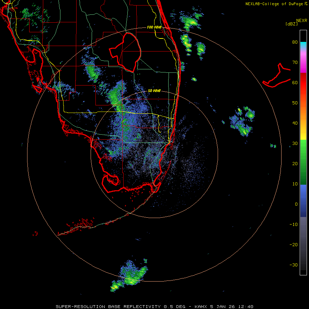Image resolution: width=309 pixels, height=309 pixels.
Task: Click the 20 value on the dBZ scale
Action: pyautogui.click(x=295, y=163)
